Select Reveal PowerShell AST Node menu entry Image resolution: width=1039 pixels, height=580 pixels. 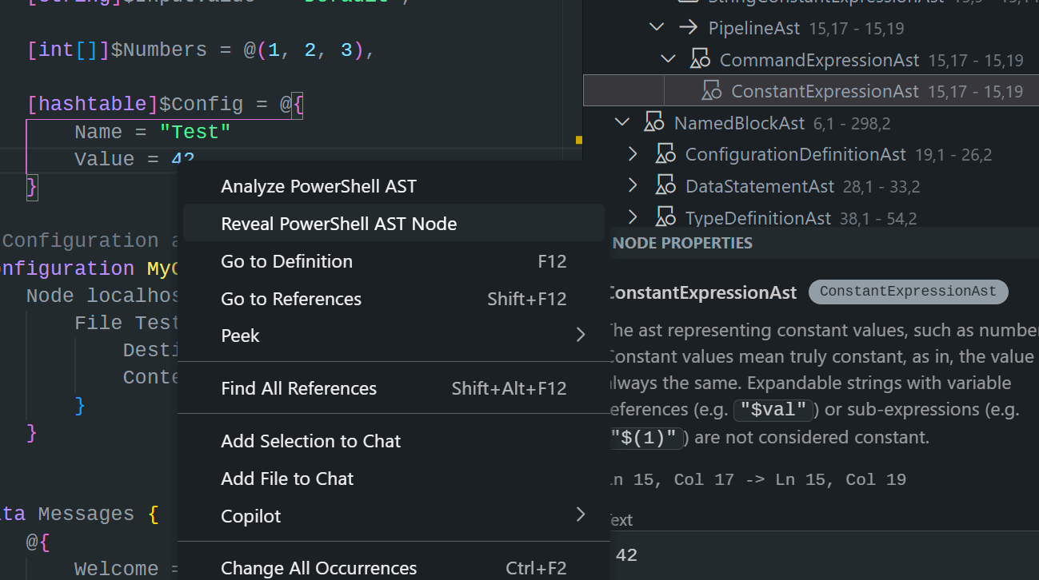[394, 224]
